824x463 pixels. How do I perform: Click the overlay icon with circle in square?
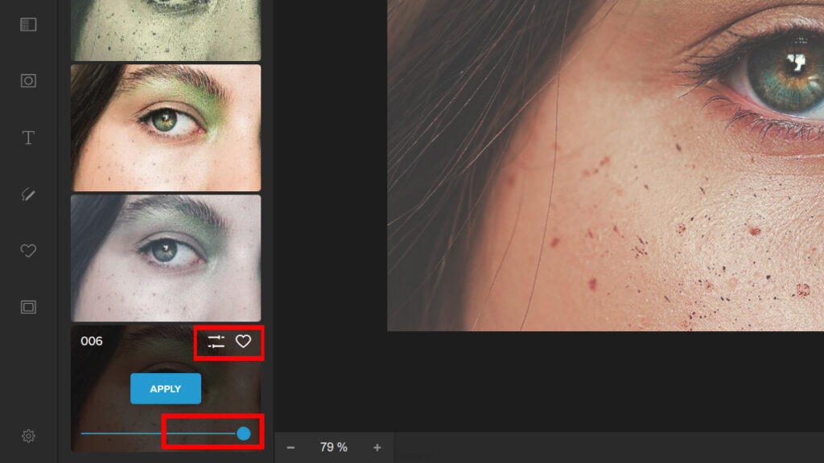28,80
